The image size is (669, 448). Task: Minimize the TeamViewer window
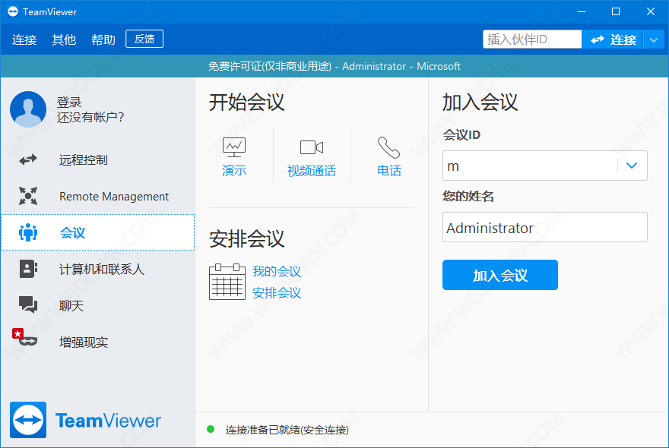(582, 11)
